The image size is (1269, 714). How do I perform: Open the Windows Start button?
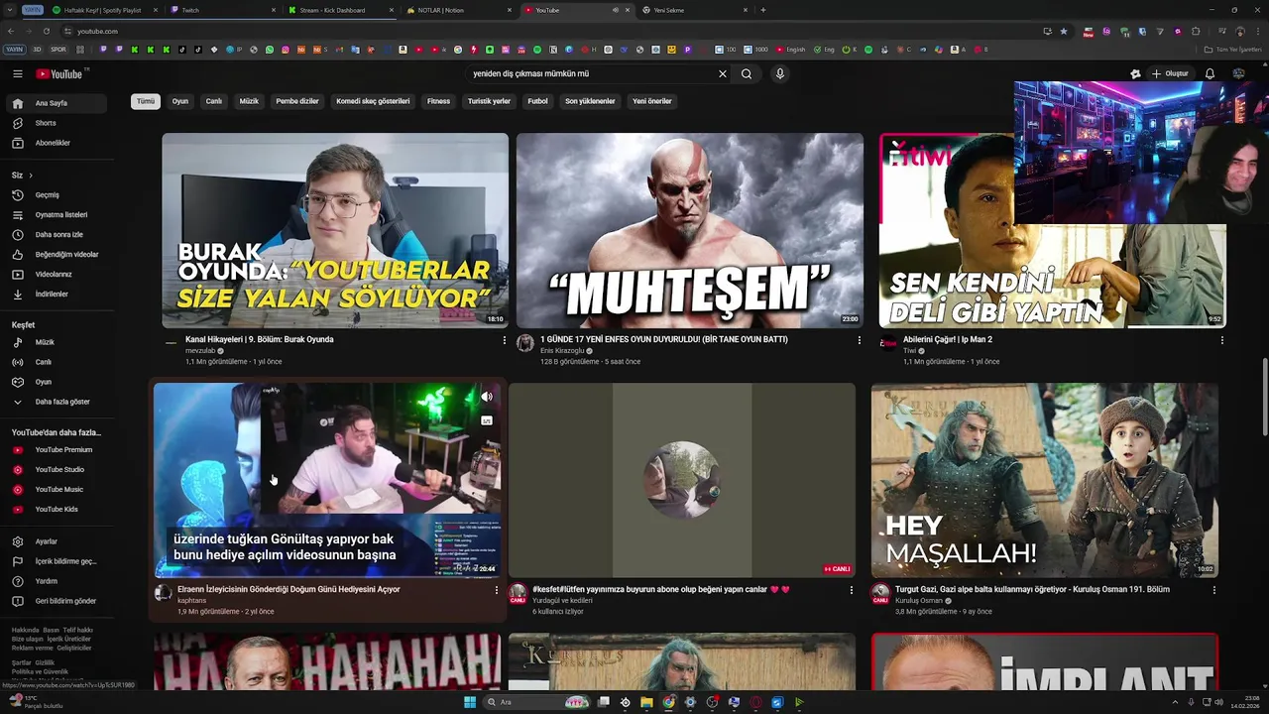[470, 702]
